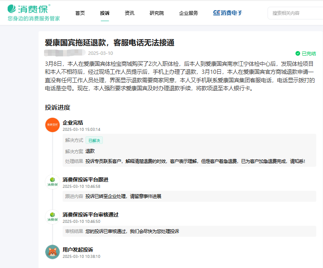Click the complaint title 爱康国宾拖延退款
323x268 pixels.
tap(109, 43)
